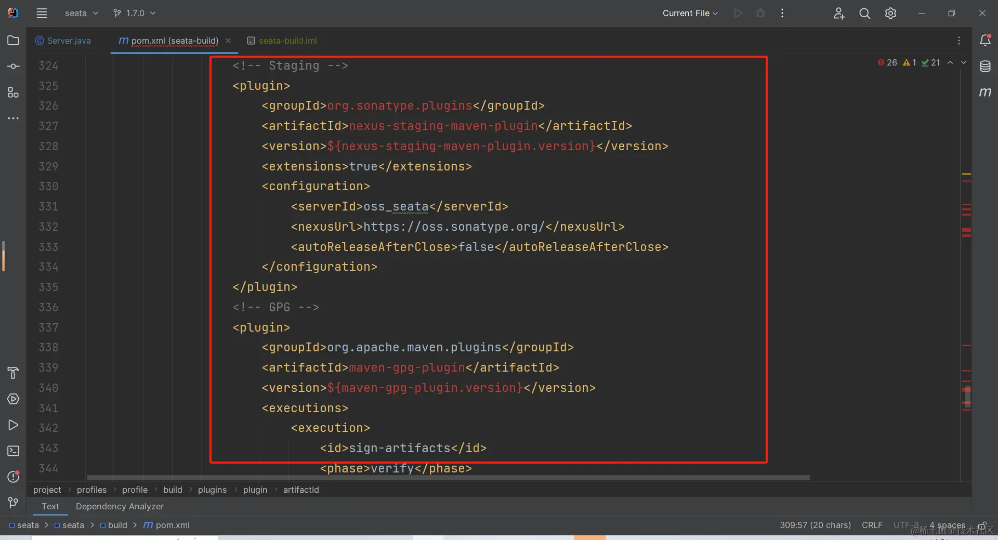Open the Maven tool window
Viewport: 998px width, 540px height.
click(985, 93)
